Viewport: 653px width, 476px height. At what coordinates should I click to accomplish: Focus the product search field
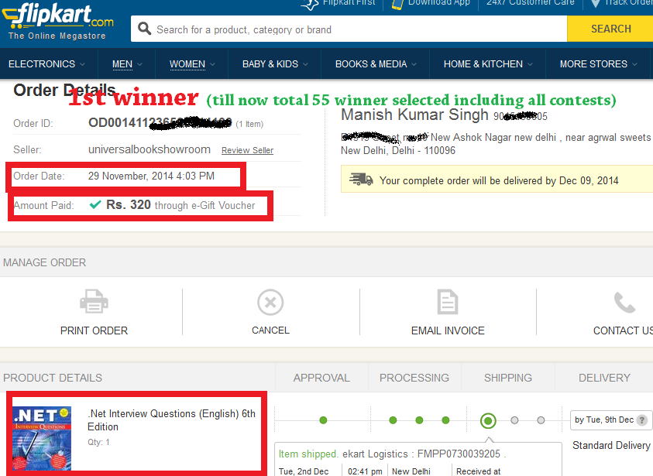tap(349, 29)
